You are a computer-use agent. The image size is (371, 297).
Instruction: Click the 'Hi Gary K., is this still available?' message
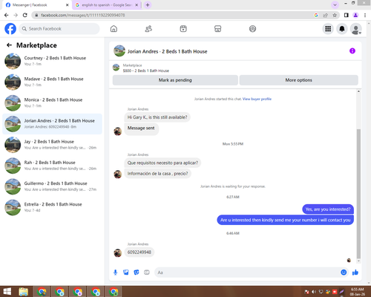tap(157, 117)
